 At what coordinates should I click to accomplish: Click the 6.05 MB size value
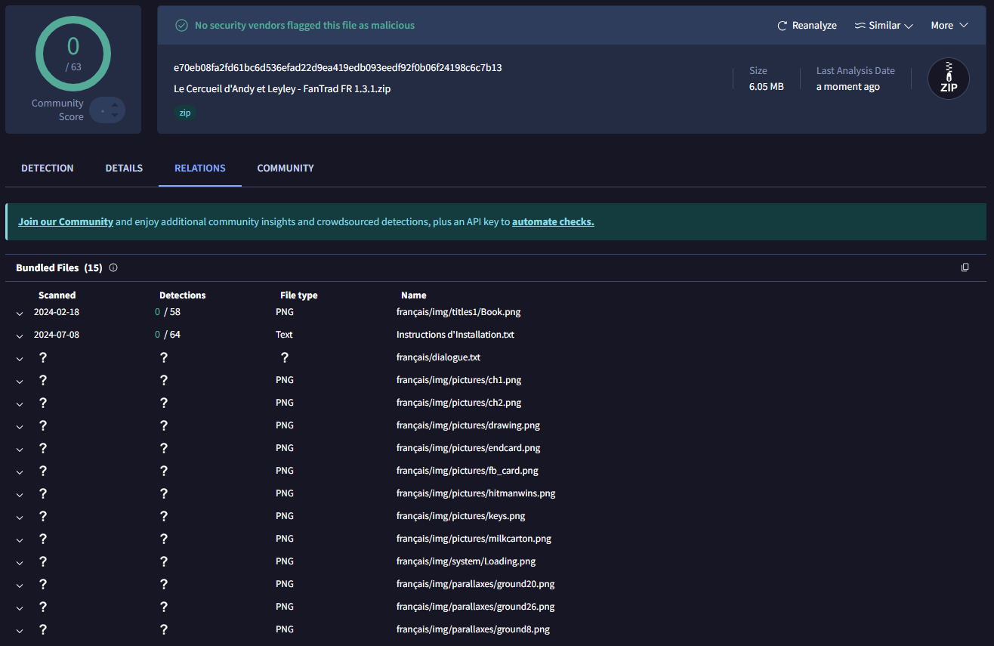tap(767, 87)
